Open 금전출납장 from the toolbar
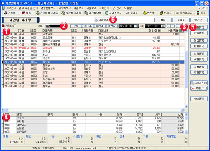This screenshot has width=210, height=151. [x=93, y=13]
